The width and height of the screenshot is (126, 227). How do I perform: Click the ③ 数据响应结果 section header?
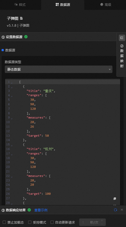14,210
